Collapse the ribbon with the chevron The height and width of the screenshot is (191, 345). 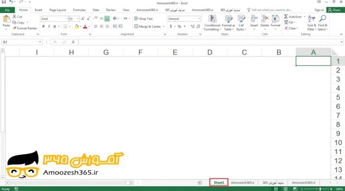pyautogui.click(x=341, y=34)
